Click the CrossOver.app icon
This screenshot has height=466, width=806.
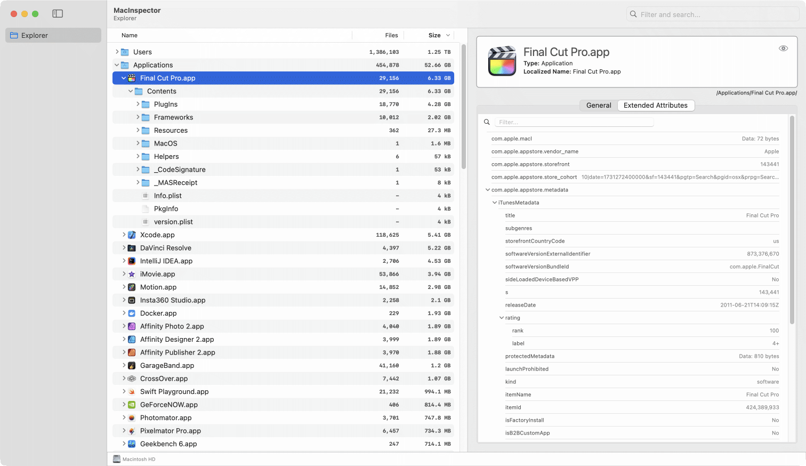pos(132,379)
